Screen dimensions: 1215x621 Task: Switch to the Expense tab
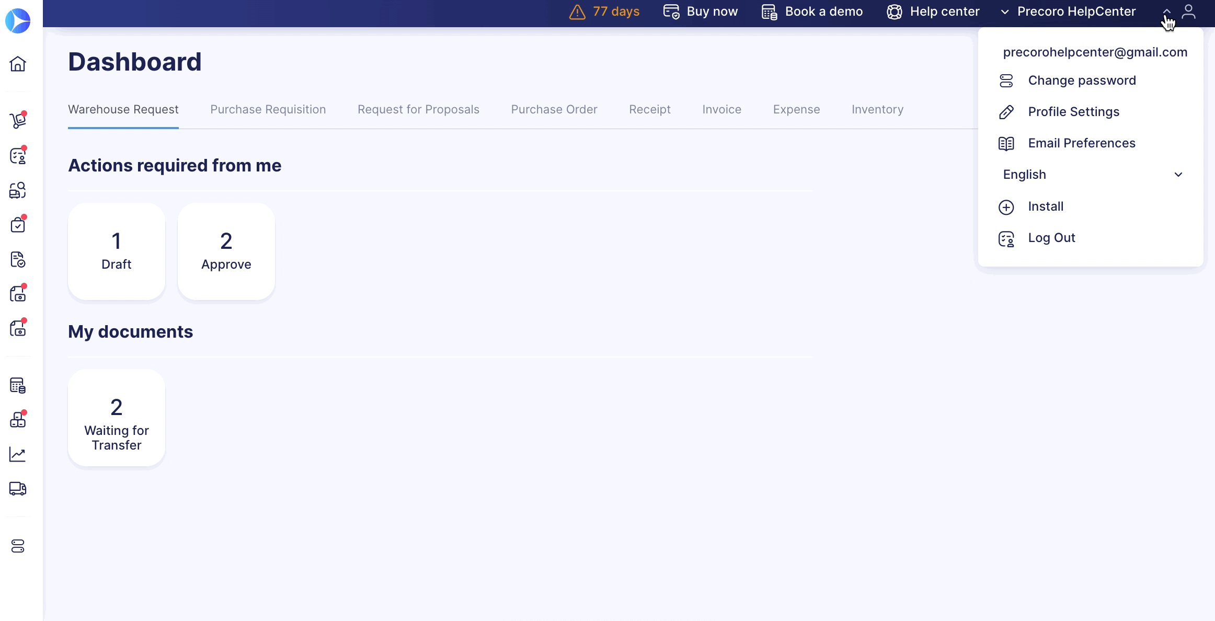797,109
